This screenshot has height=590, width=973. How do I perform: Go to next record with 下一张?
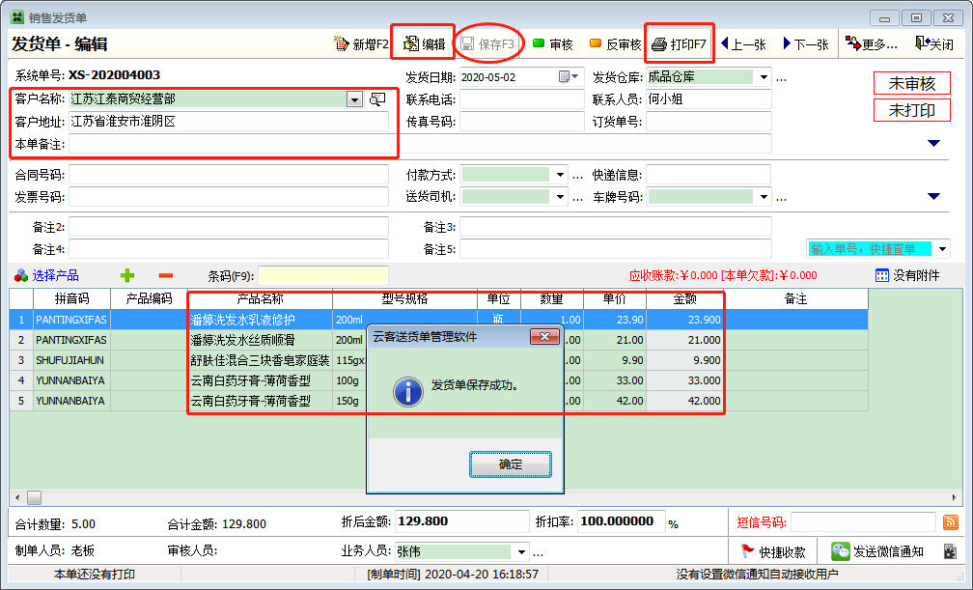coord(806,44)
